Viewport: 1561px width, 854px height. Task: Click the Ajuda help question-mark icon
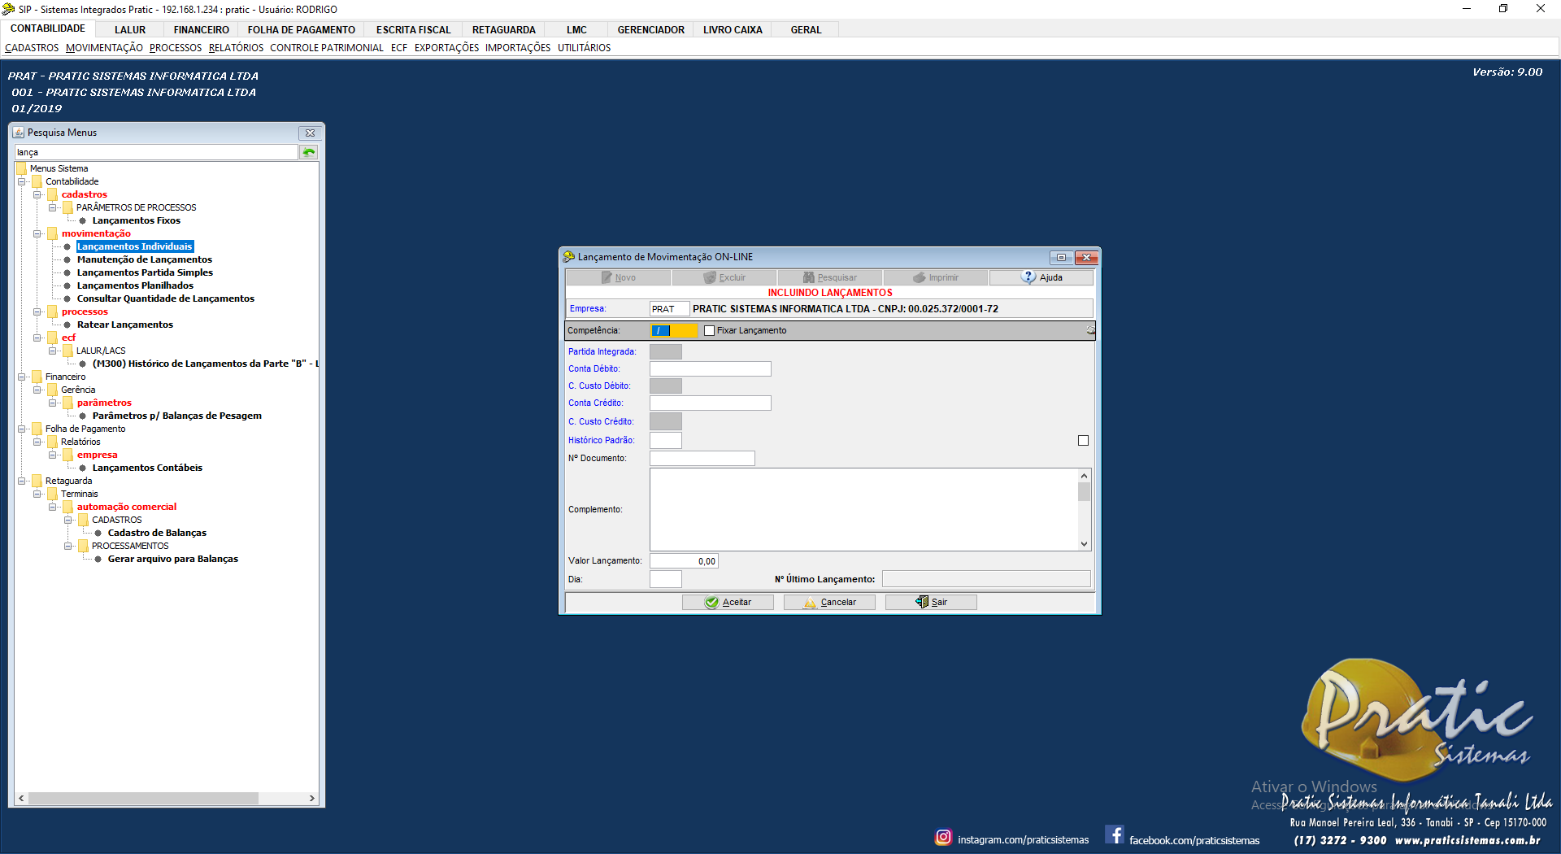[1028, 277]
